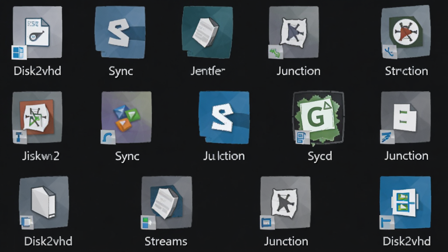Open the Jentfer teal paper-stack icon
448x252 pixels.
pyautogui.click(x=207, y=32)
